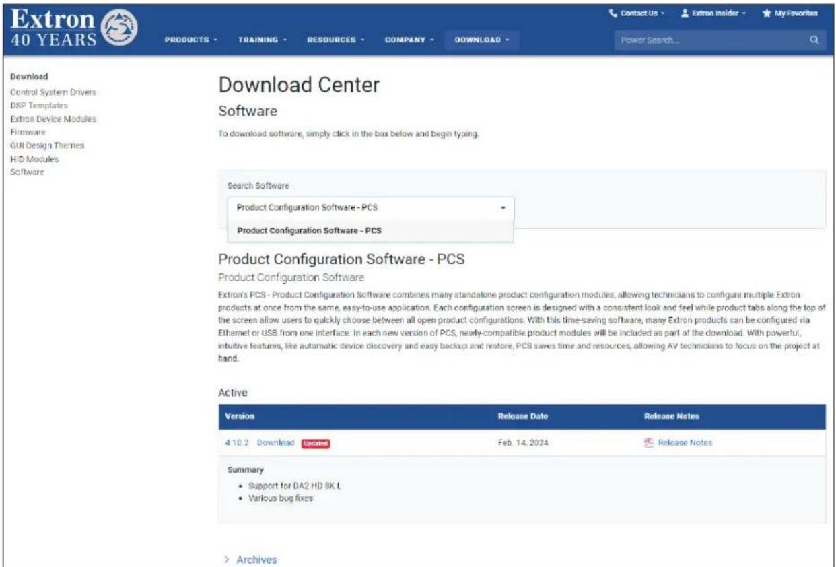Open the Training menu
The image size is (836, 567).
coord(262,40)
